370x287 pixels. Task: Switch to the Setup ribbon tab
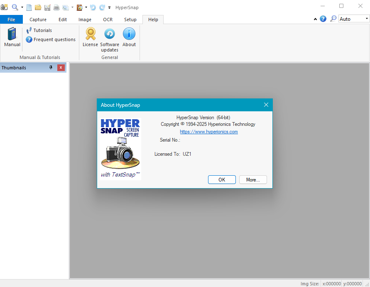tap(130, 20)
